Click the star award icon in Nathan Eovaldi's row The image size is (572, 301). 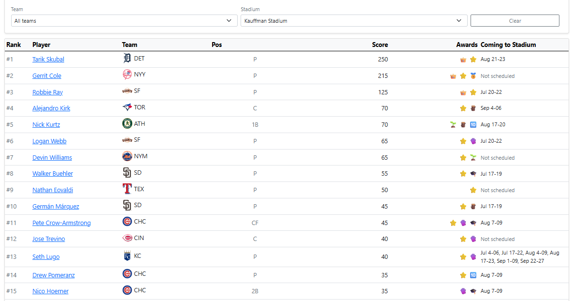coord(473,190)
